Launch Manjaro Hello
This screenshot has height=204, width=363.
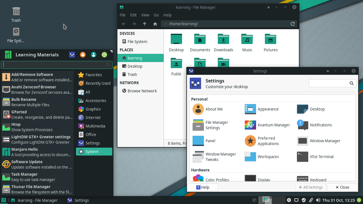coord(37,152)
